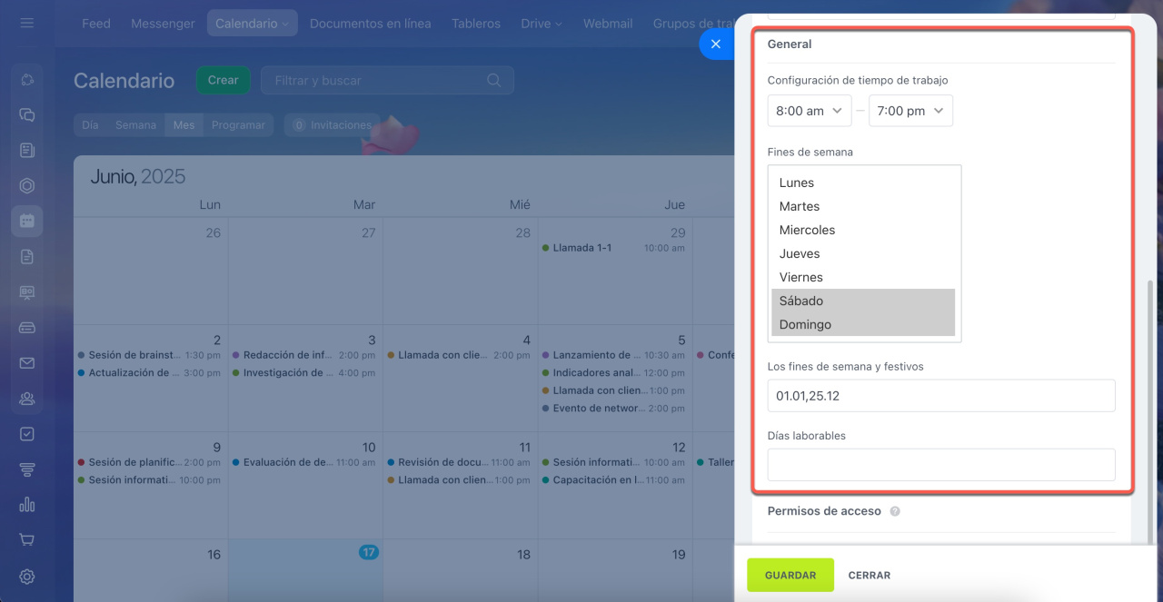Open the start time dropdown showing 8:00 am
This screenshot has height=602, width=1163.
coord(810,111)
